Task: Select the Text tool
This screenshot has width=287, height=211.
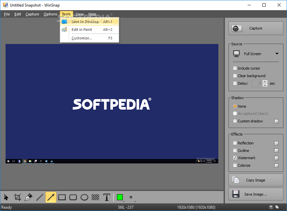Action: point(107,197)
